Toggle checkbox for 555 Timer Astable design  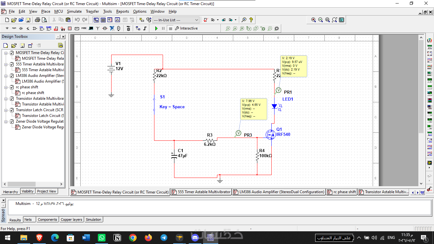pyautogui.click(x=12, y=64)
